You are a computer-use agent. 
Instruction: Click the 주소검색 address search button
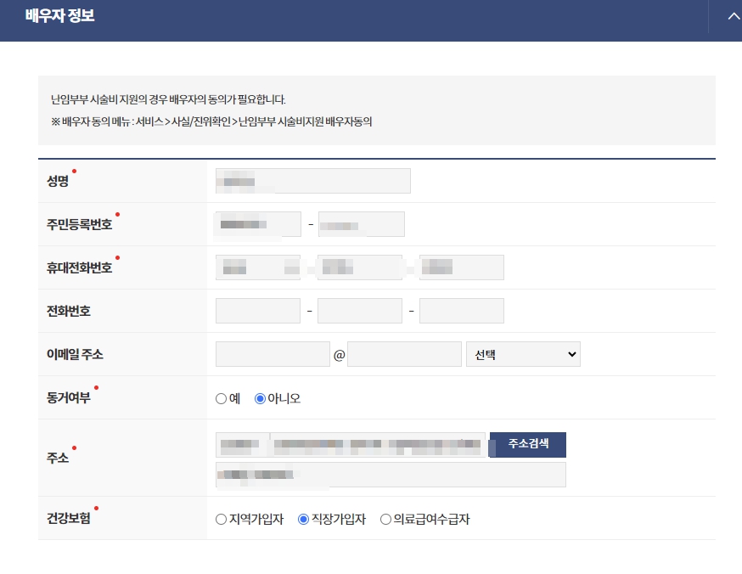[x=526, y=444]
